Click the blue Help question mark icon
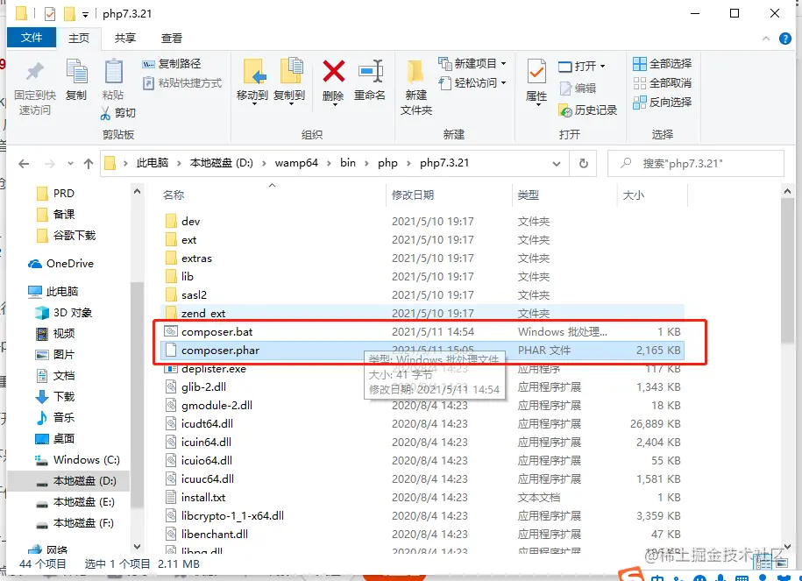 click(785, 39)
